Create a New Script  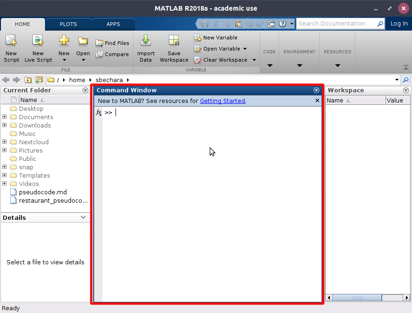(11, 49)
